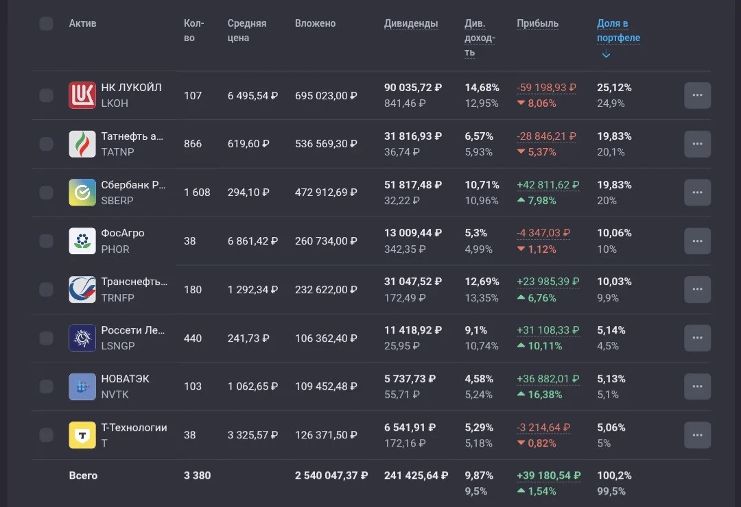Click the sort-descending arrow under Доля в портфеле
Screen dimensions: 741x507
coord(606,55)
